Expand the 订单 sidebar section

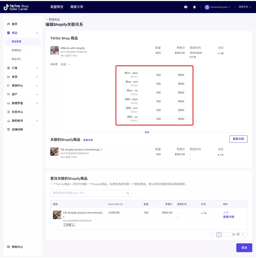point(37,68)
